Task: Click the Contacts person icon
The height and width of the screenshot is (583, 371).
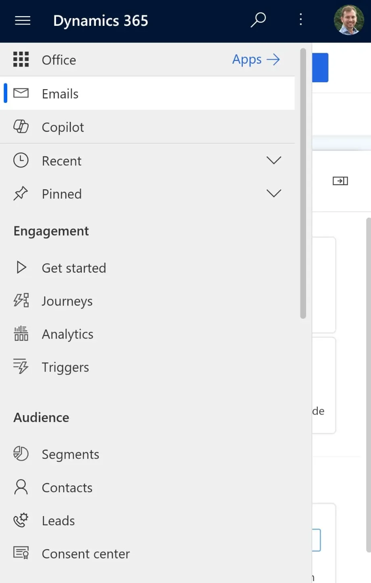Action: click(x=21, y=487)
